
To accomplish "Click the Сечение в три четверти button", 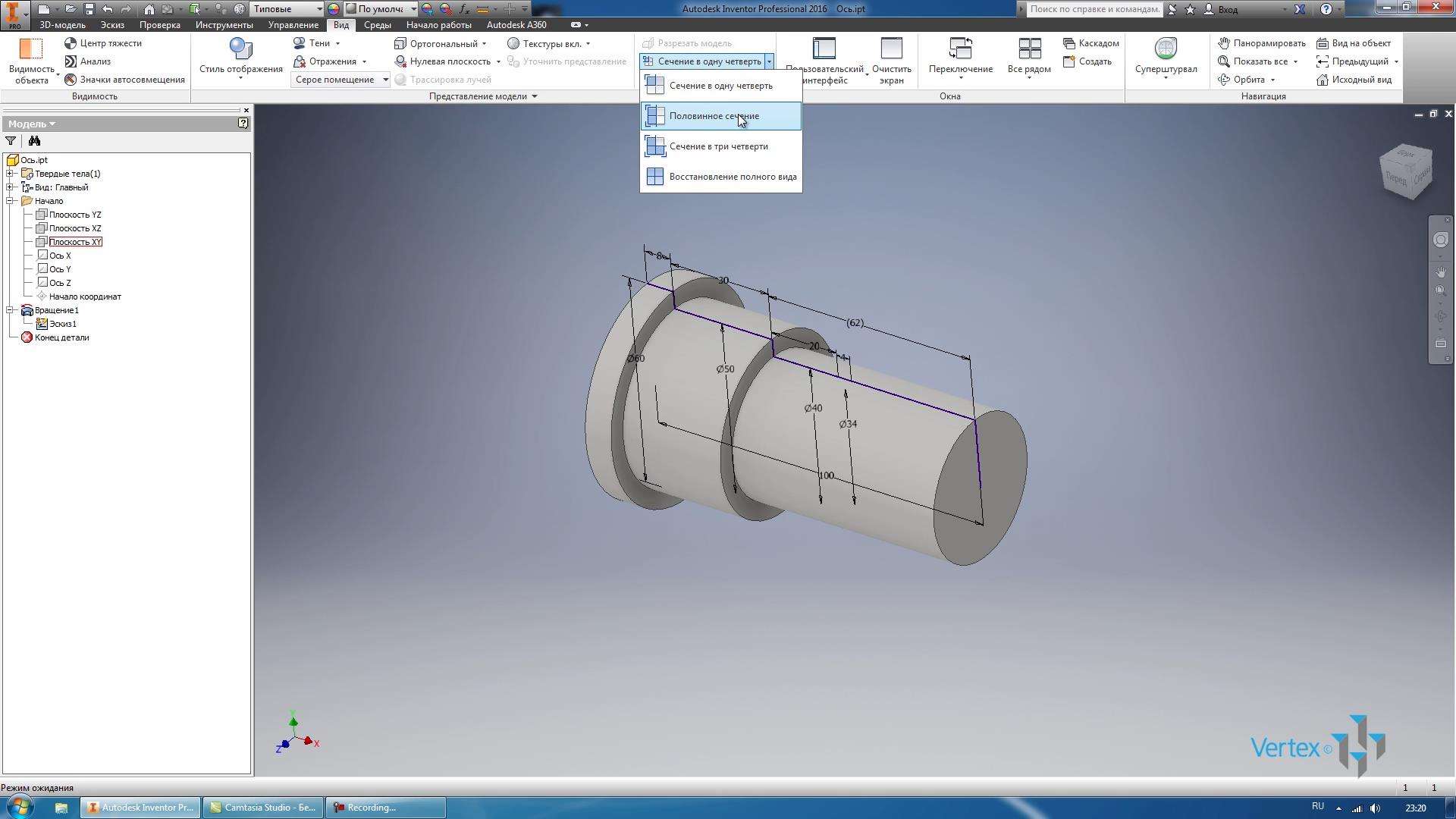I will point(718,146).
